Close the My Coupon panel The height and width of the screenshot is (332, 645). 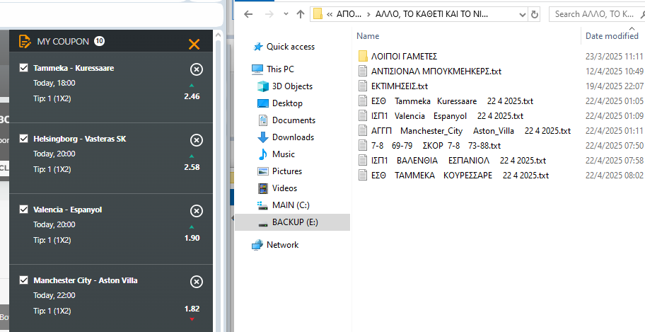(194, 44)
